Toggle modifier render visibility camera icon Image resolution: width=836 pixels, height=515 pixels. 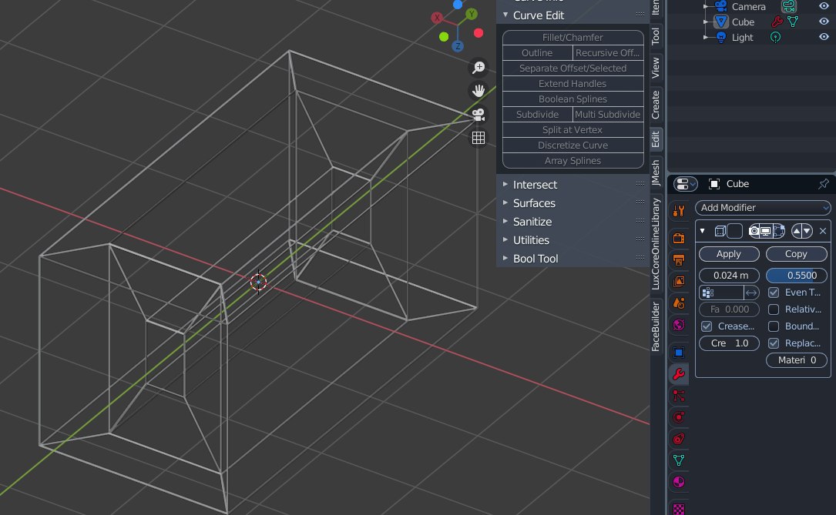pos(754,231)
